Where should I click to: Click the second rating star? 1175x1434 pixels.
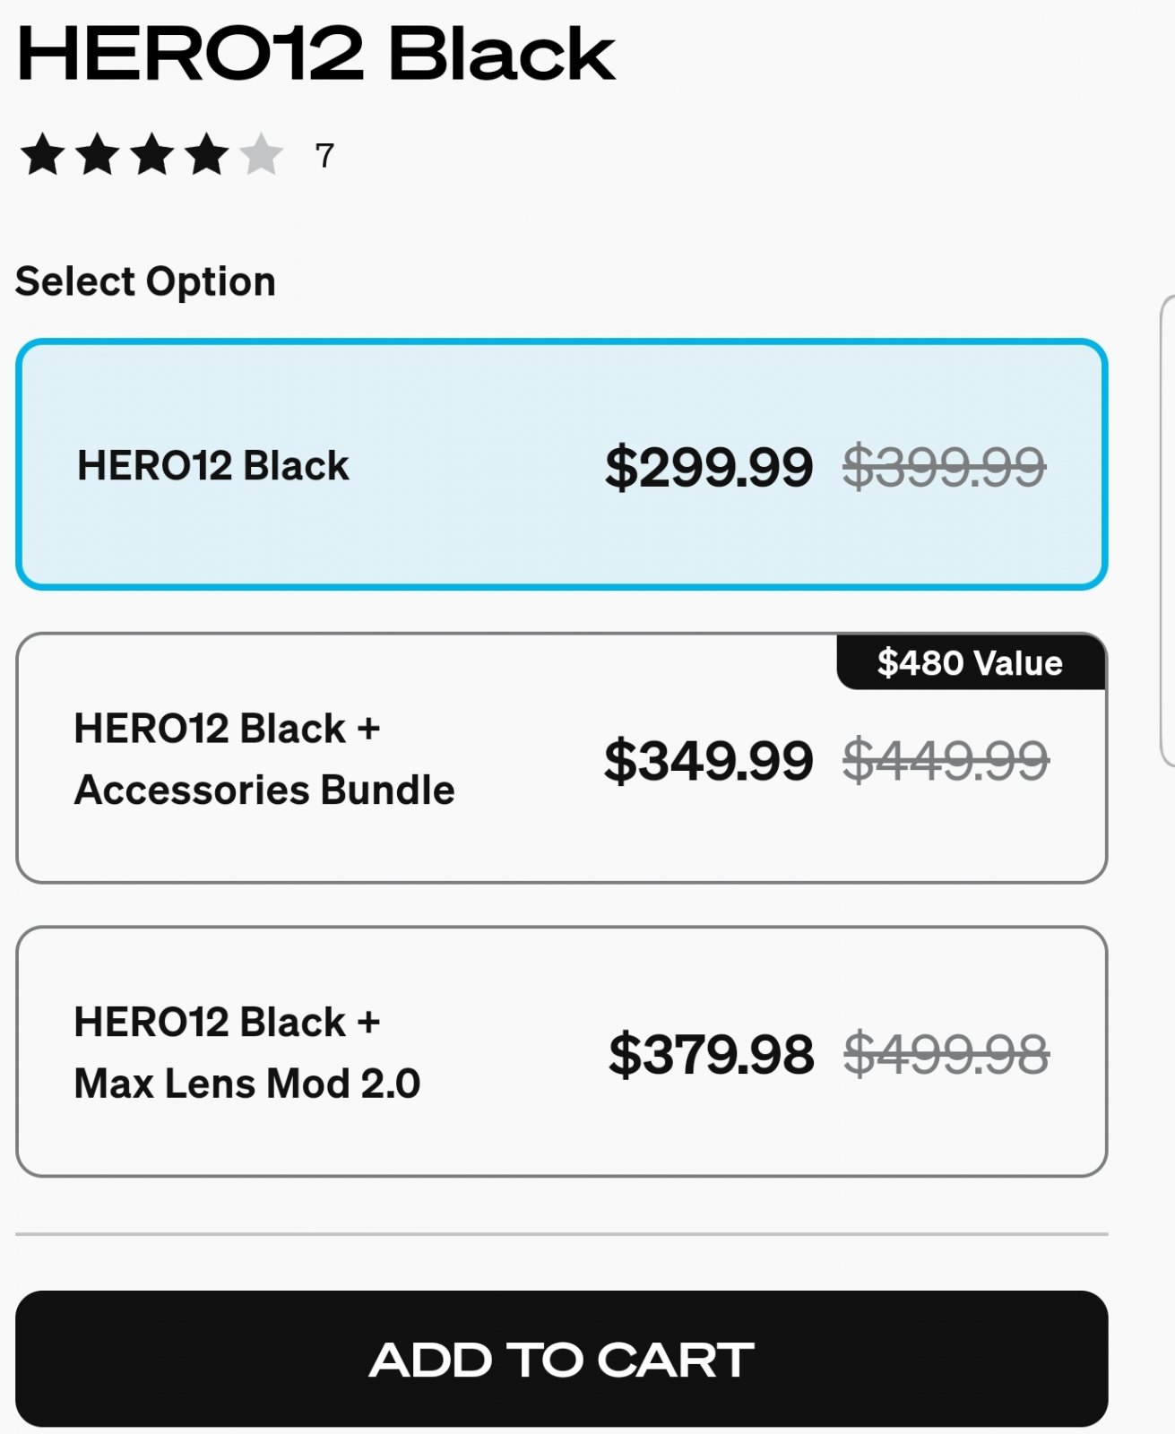pos(98,154)
